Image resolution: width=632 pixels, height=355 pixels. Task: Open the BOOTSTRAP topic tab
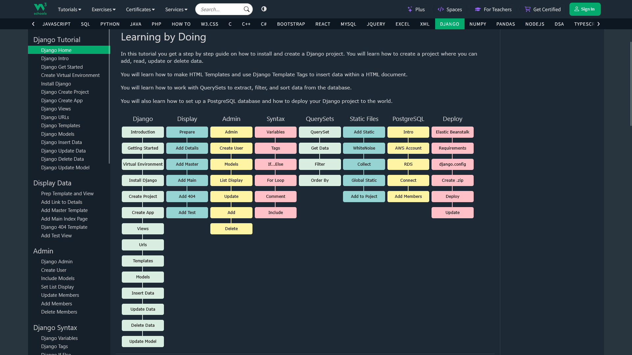point(291,24)
